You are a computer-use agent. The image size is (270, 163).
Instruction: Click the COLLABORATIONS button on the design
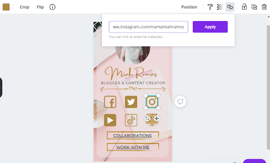[132, 136]
